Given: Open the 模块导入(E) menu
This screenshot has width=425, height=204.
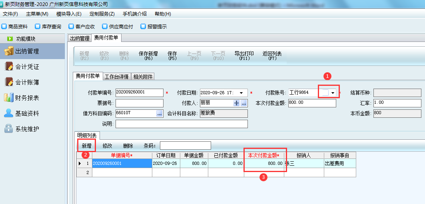Looking at the screenshot, I should click(69, 14).
